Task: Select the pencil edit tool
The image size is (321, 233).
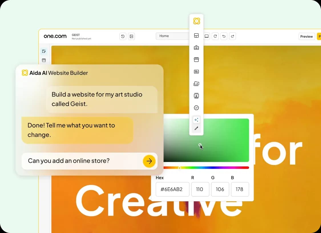Action: click(x=196, y=128)
